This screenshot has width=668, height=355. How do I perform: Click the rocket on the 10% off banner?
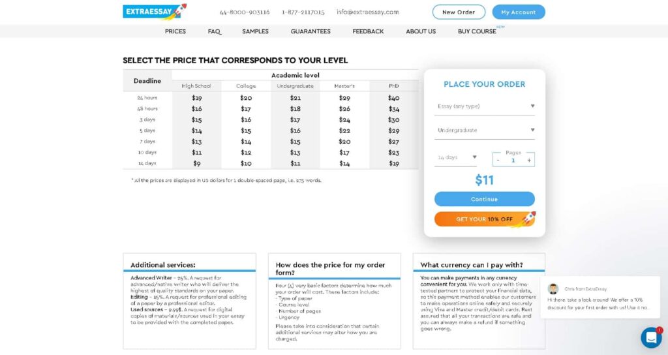coord(526,219)
